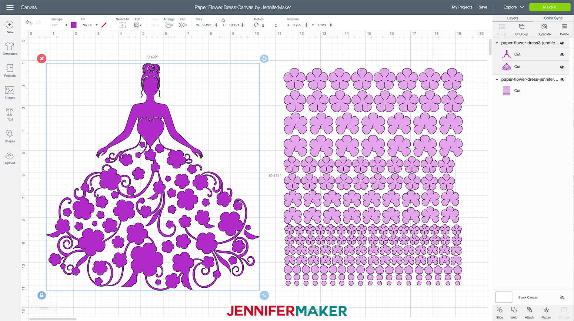
Task: Adjust the X position stepper
Action: 306,25
